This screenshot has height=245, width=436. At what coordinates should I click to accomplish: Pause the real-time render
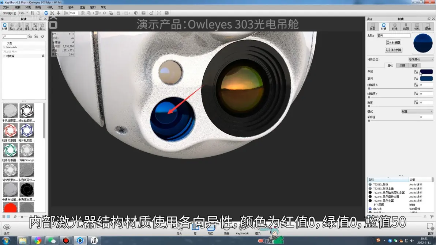coord(32,13)
